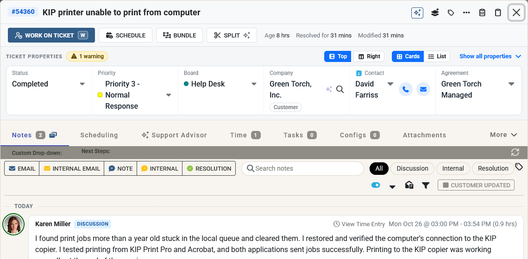The width and height of the screenshot is (528, 259).
Task: Filter notes by Internal
Action: pos(453,168)
